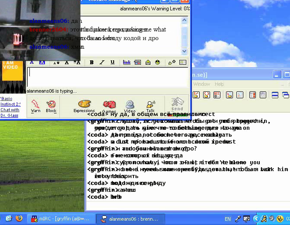Open mIRC DCC options icon
The image size is (290, 225).
pyautogui.click(x=217, y=95)
